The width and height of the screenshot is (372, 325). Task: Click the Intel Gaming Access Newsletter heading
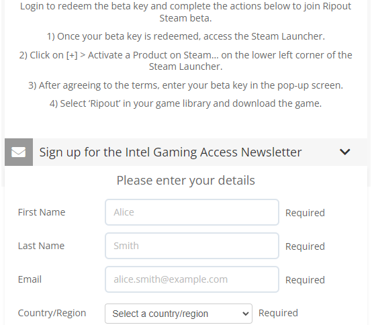[x=171, y=152]
